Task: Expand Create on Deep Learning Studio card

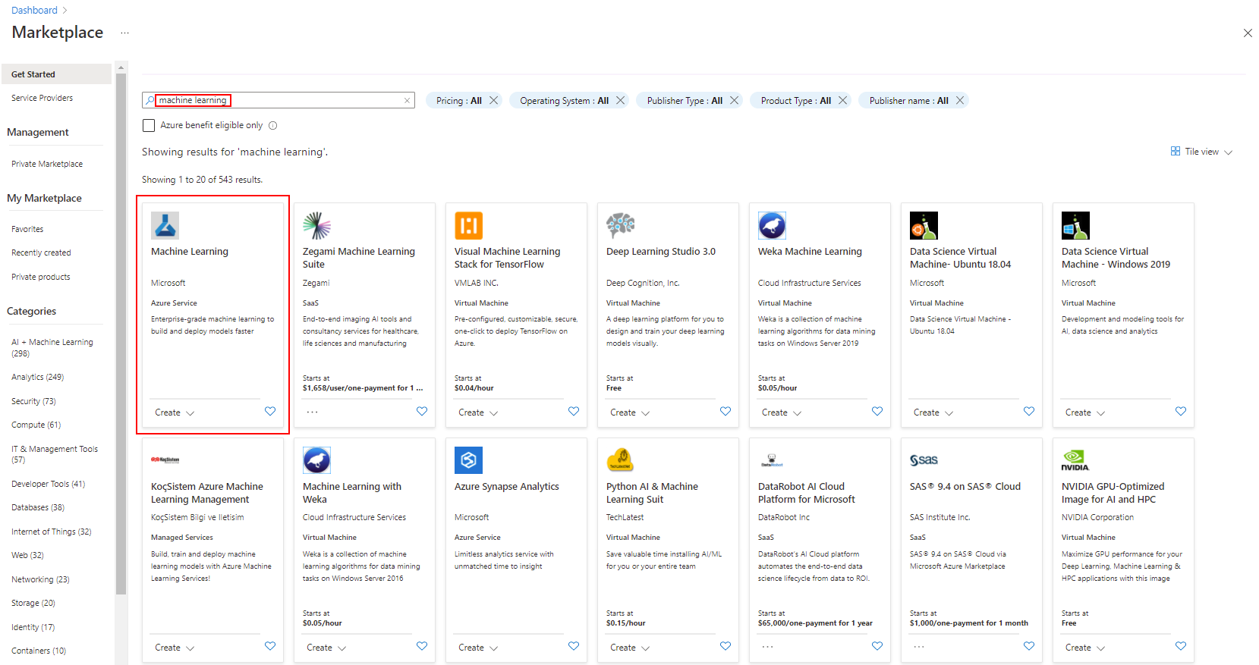Action: point(630,412)
